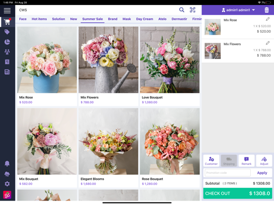
Task: Add Elegant Blooms product photo to cart
Action: coord(108,142)
